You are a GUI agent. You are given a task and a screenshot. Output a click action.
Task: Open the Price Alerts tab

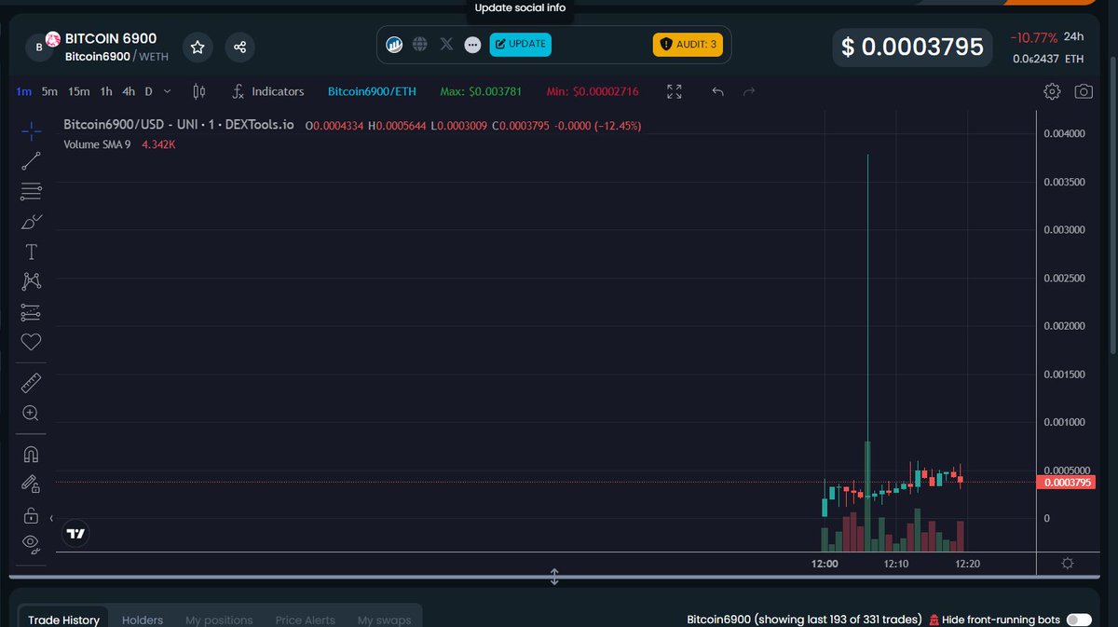point(305,620)
